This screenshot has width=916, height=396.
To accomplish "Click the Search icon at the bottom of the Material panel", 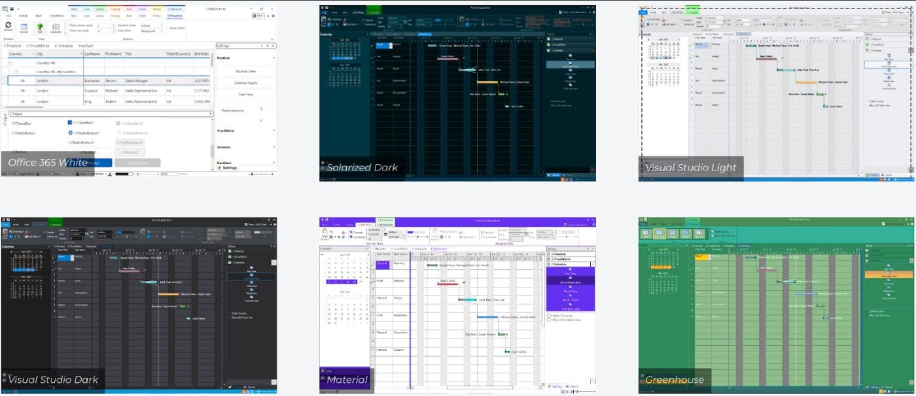I will point(569,386).
